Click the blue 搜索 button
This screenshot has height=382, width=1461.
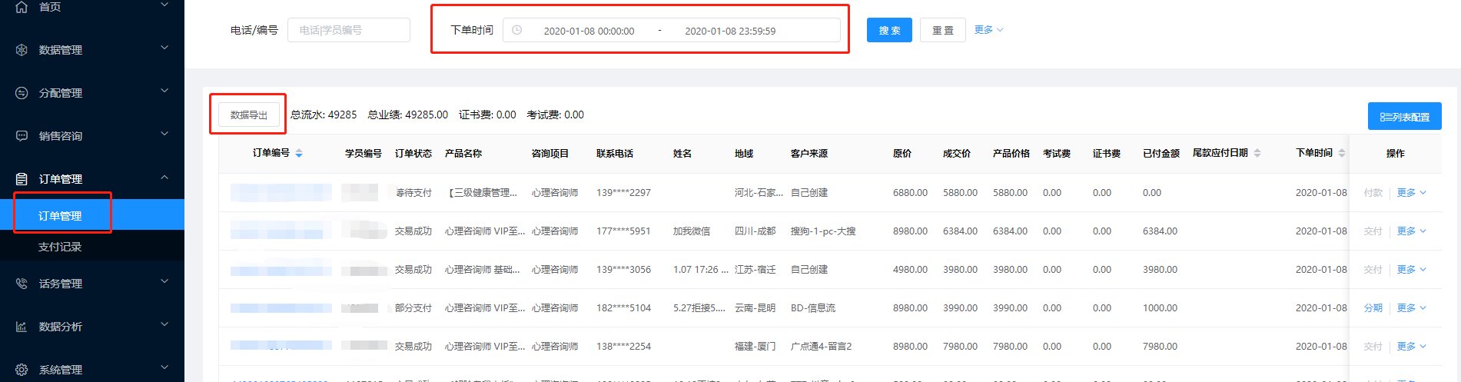889,30
